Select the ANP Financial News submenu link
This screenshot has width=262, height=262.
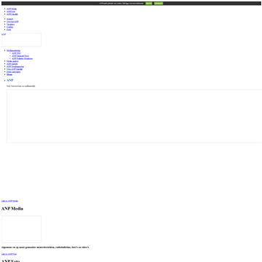pos(20,56)
